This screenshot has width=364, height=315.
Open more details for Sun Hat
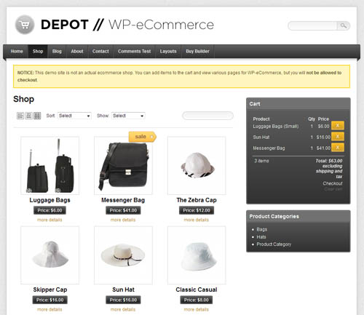click(x=123, y=310)
